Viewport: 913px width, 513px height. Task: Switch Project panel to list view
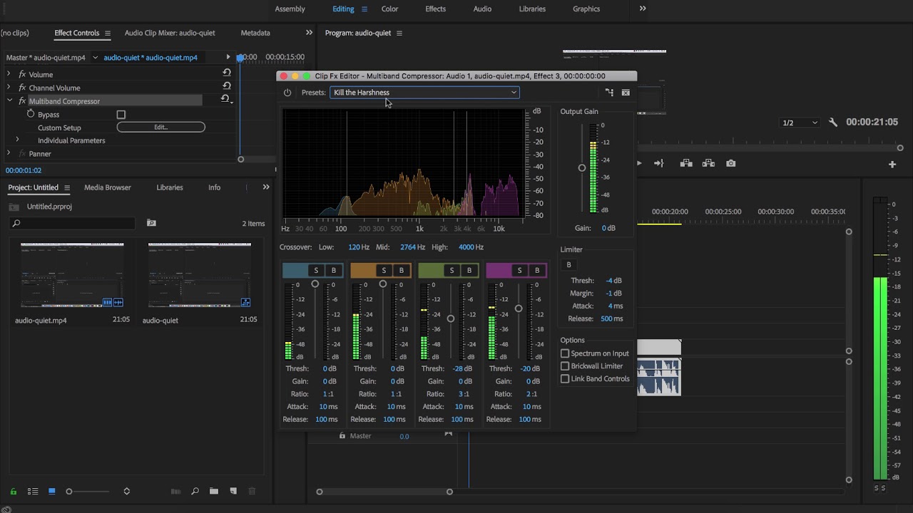[33, 491]
